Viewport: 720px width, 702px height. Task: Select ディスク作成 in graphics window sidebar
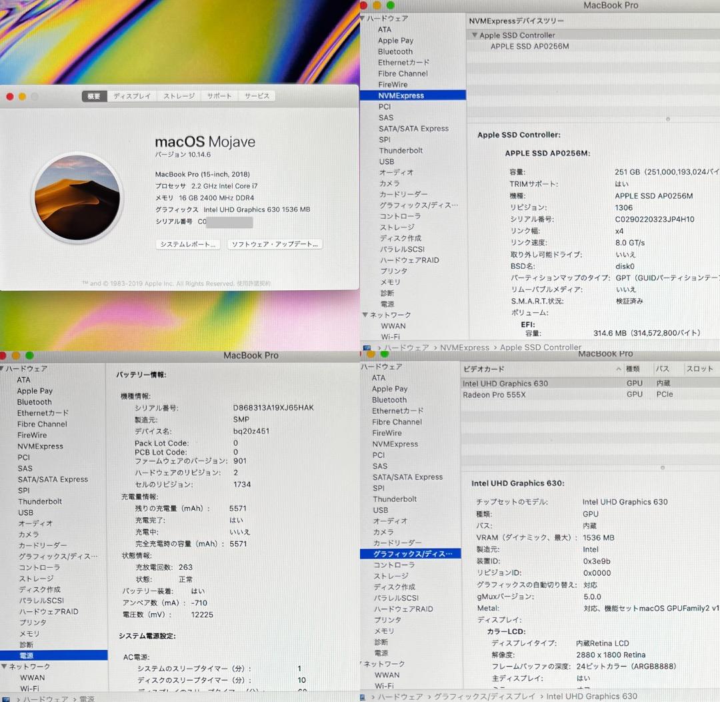click(x=394, y=587)
